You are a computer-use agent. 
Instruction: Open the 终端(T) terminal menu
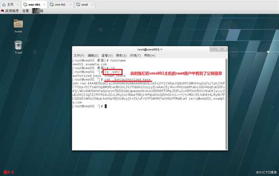[x=135, y=56]
